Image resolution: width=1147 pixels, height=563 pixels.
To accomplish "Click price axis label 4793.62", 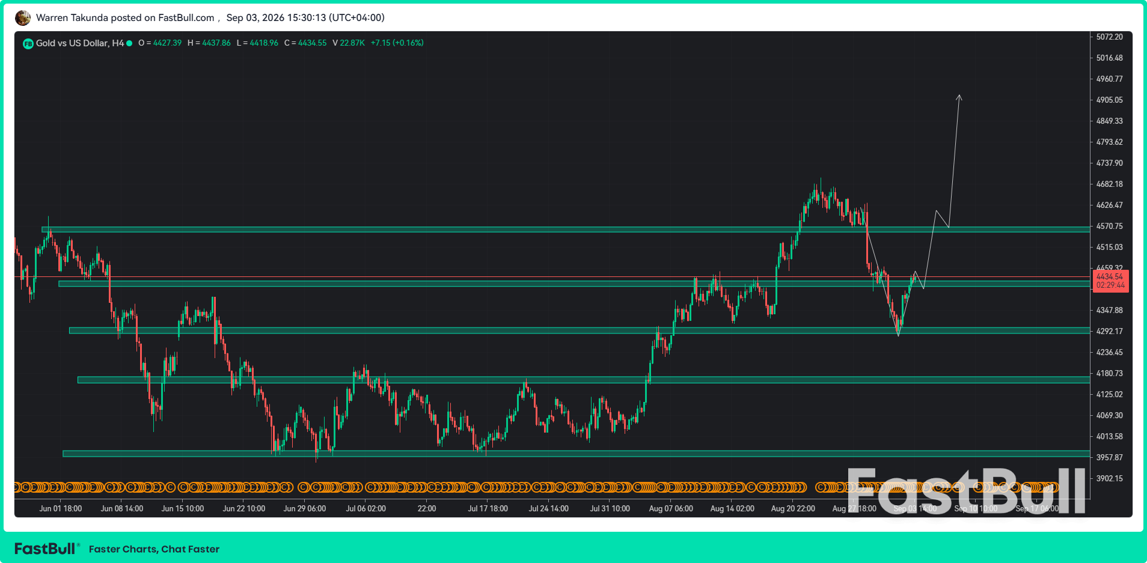I will point(1110,142).
